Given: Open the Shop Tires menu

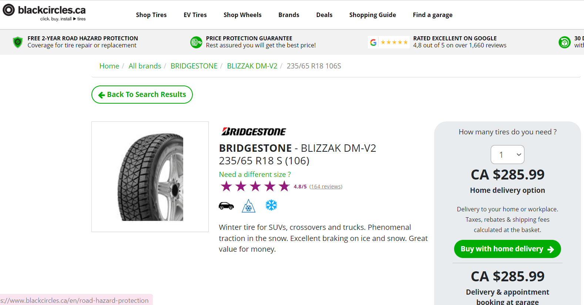Looking at the screenshot, I should (x=151, y=15).
